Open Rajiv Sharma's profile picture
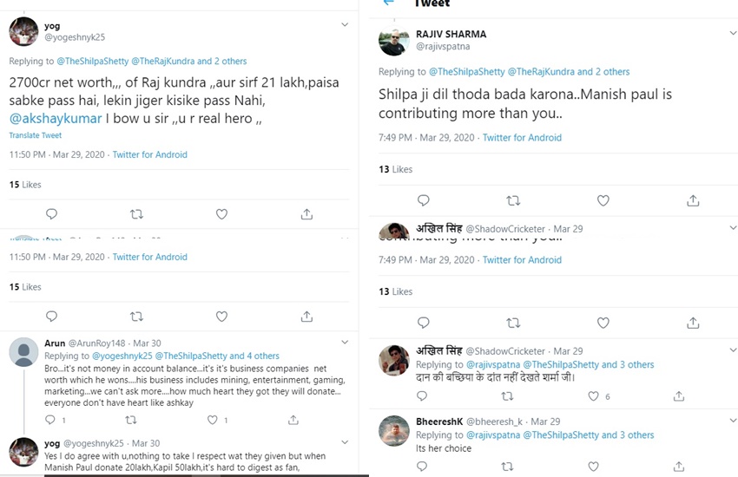 394,42
